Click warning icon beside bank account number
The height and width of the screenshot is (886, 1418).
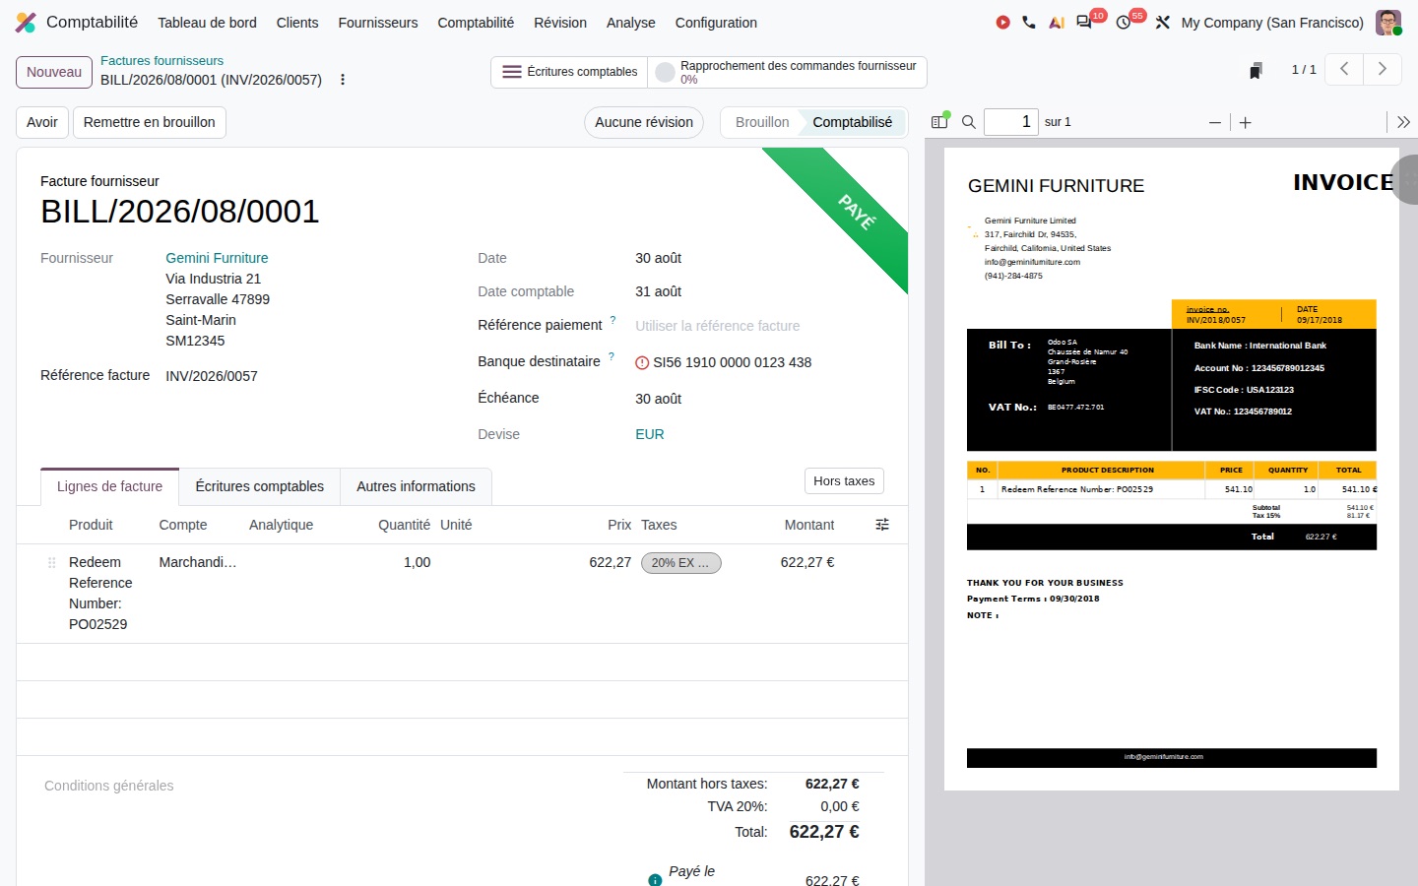point(642,362)
